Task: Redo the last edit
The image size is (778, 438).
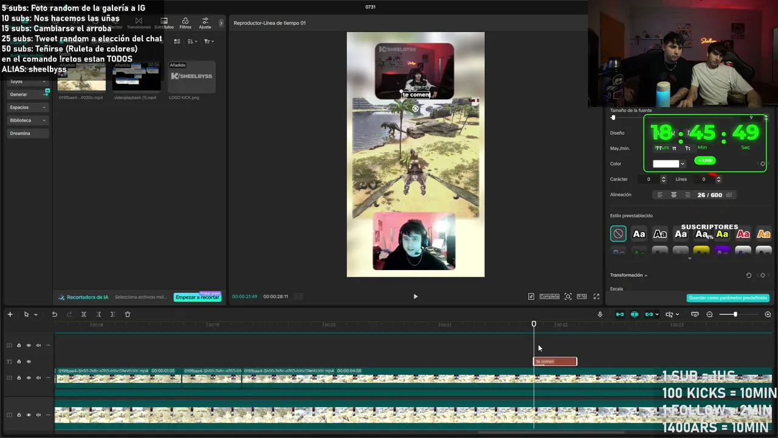Action: coord(69,315)
